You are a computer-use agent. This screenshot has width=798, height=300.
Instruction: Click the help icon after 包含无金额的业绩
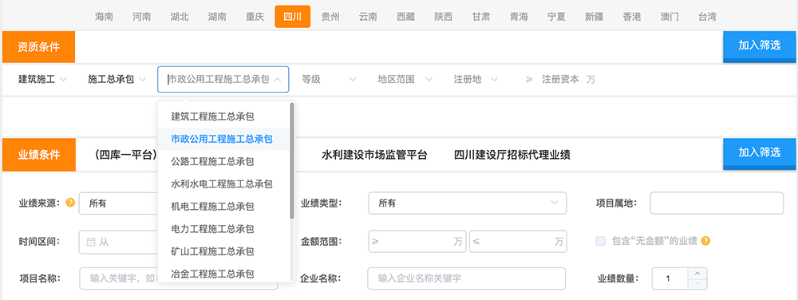coord(705,240)
